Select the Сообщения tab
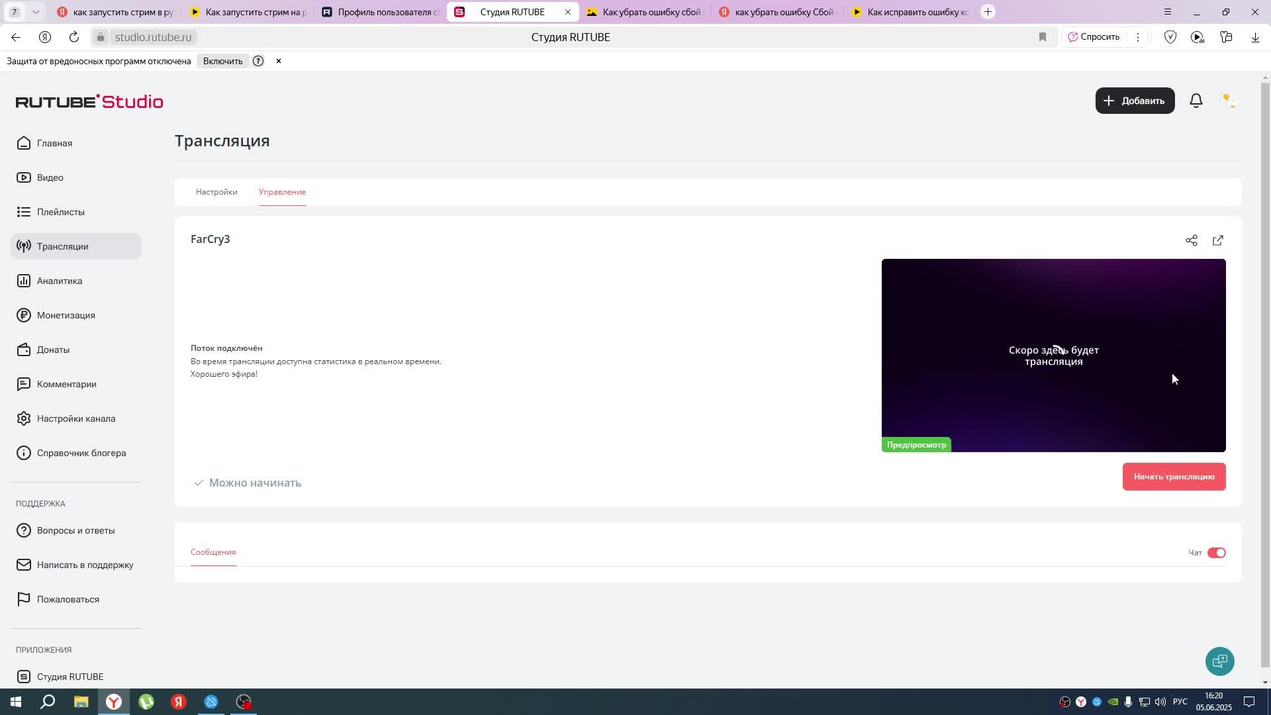This screenshot has height=715, width=1271. coord(213,552)
